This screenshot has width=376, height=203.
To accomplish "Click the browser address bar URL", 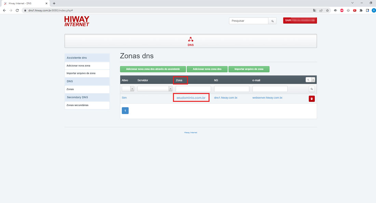I will [x=51, y=10].
